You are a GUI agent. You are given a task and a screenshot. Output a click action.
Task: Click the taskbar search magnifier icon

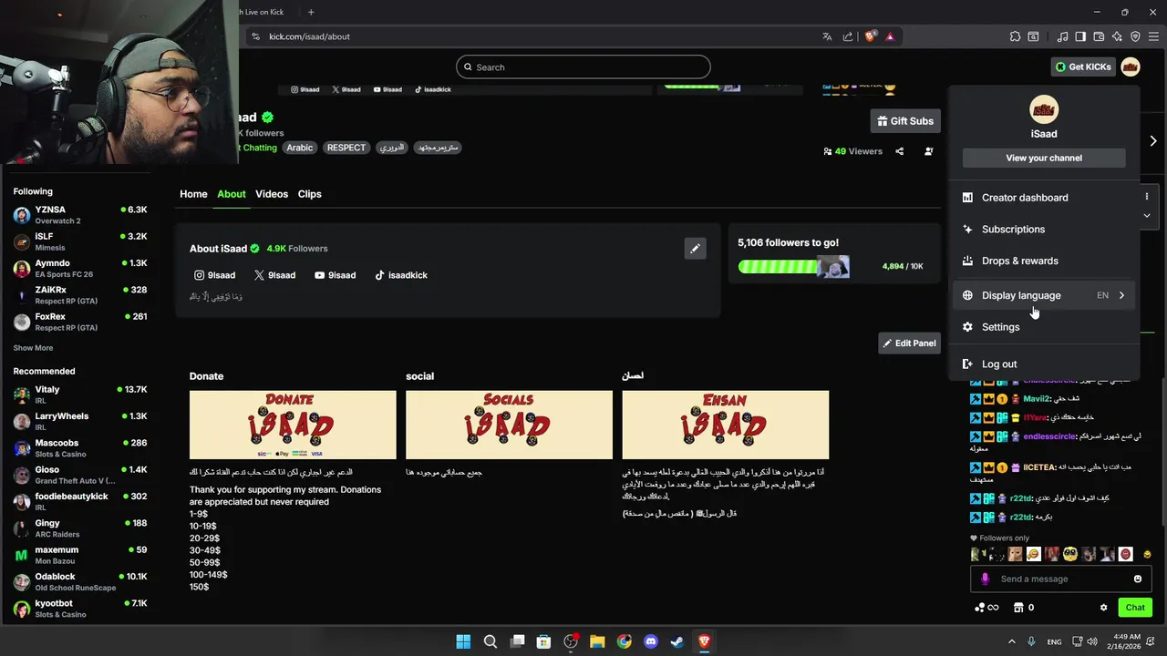pos(490,641)
